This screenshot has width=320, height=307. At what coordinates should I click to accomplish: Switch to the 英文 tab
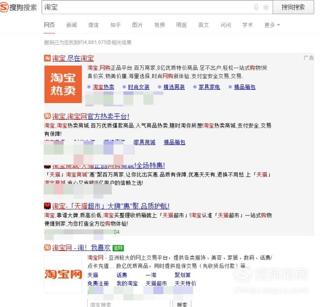click(x=203, y=25)
